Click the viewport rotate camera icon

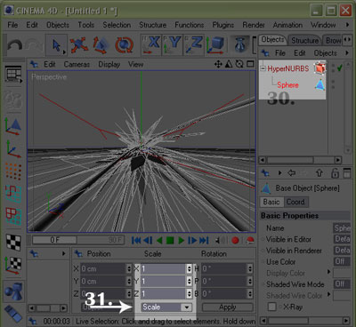(239, 64)
